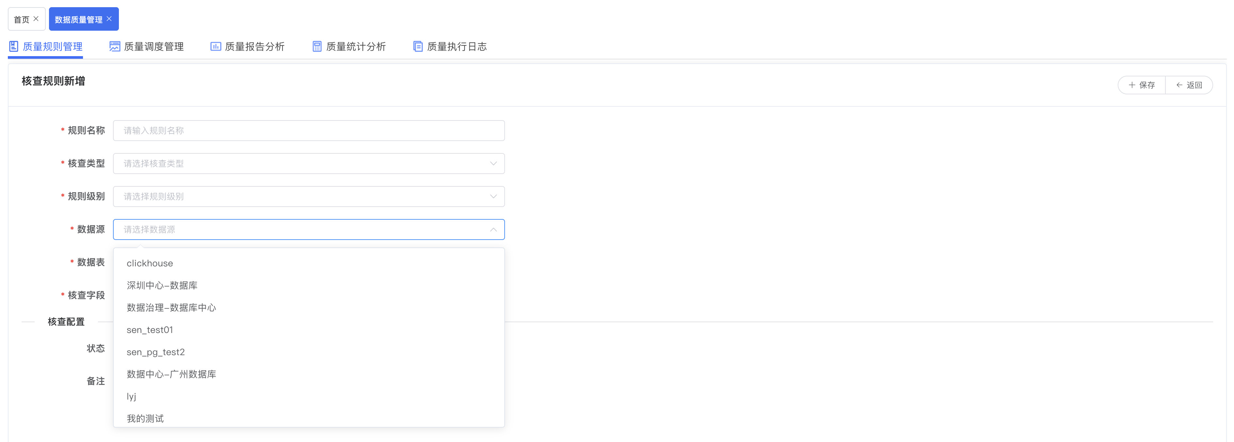Expand the 核查类型 dropdown
The height and width of the screenshot is (442, 1234).
493,164
